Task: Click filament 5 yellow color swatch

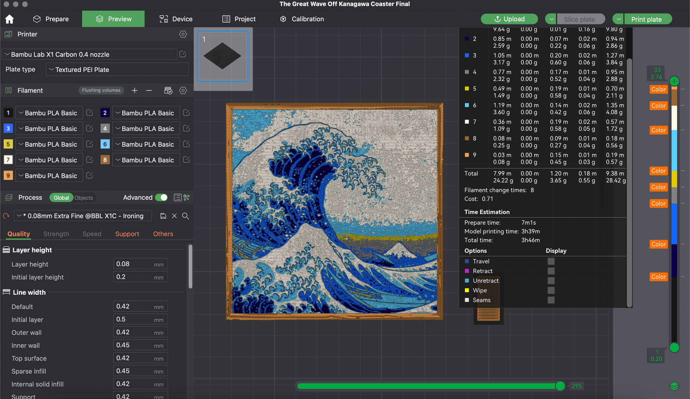Action: 8,144
